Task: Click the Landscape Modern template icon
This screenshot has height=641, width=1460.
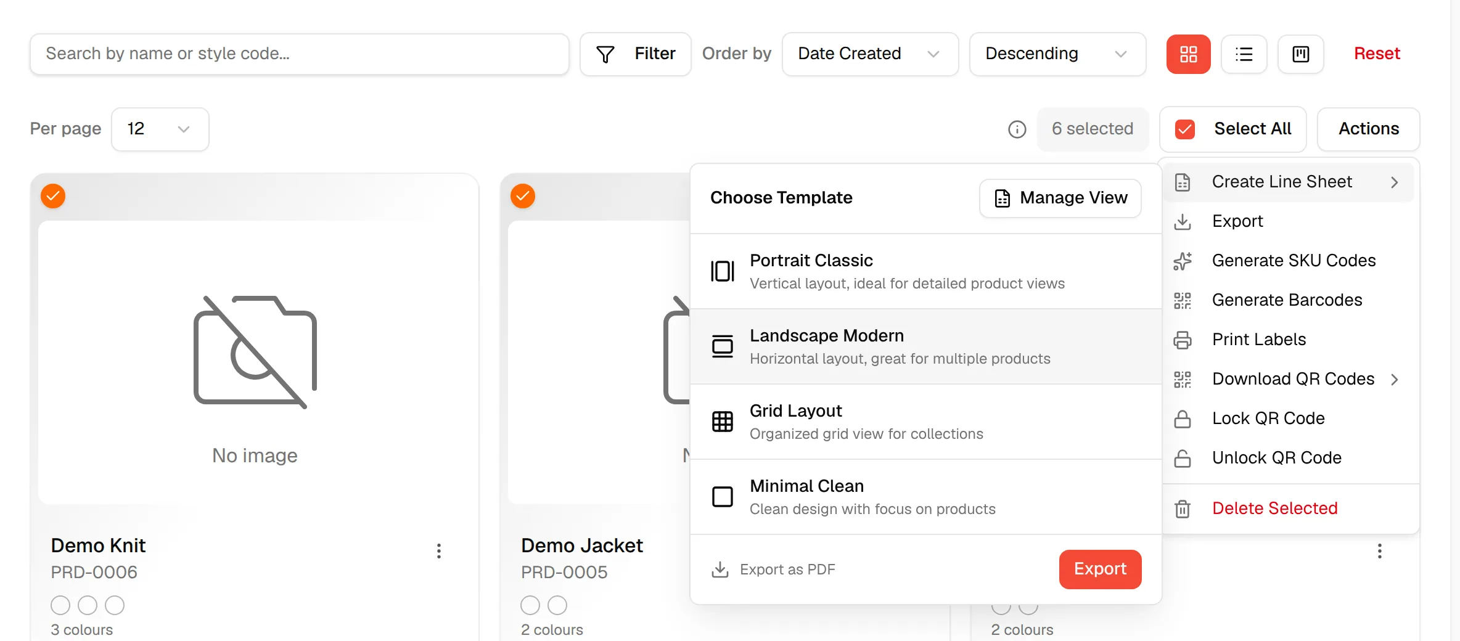Action: 723,346
